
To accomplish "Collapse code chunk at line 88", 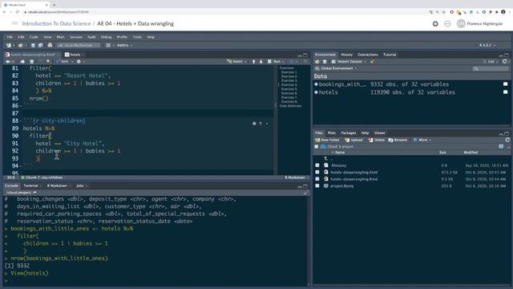I will pyautogui.click(x=21, y=121).
